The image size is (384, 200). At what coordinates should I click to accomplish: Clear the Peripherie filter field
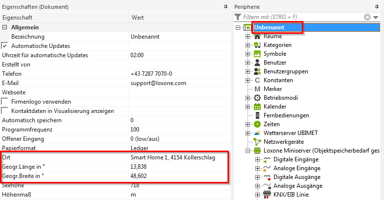click(367, 17)
